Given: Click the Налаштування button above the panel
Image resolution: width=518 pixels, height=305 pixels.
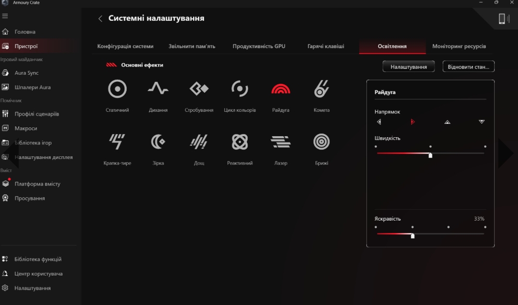Looking at the screenshot, I should tap(408, 67).
